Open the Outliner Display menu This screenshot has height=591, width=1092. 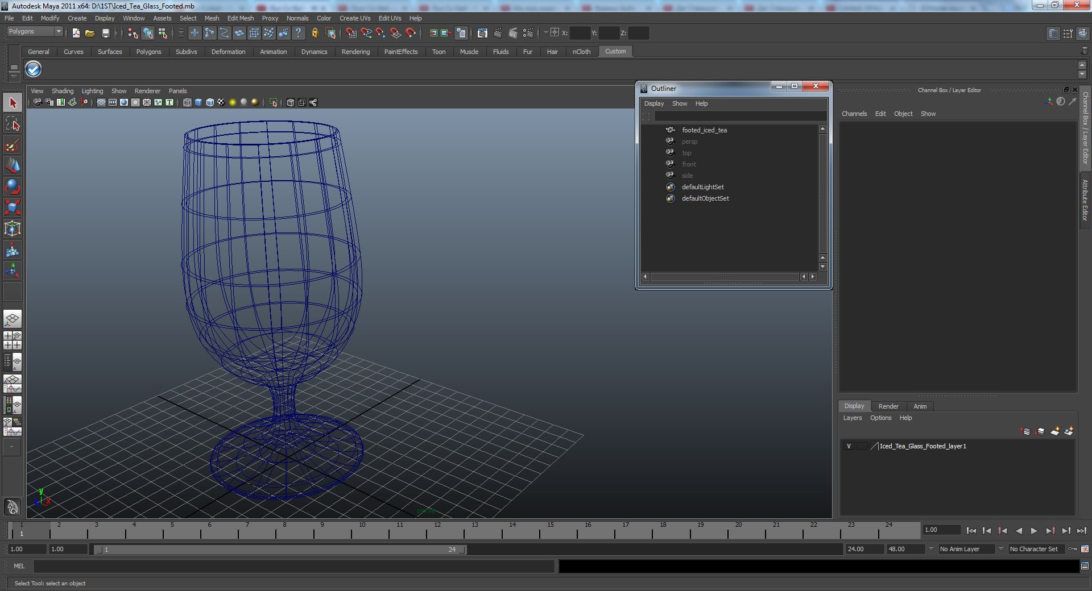click(x=654, y=103)
